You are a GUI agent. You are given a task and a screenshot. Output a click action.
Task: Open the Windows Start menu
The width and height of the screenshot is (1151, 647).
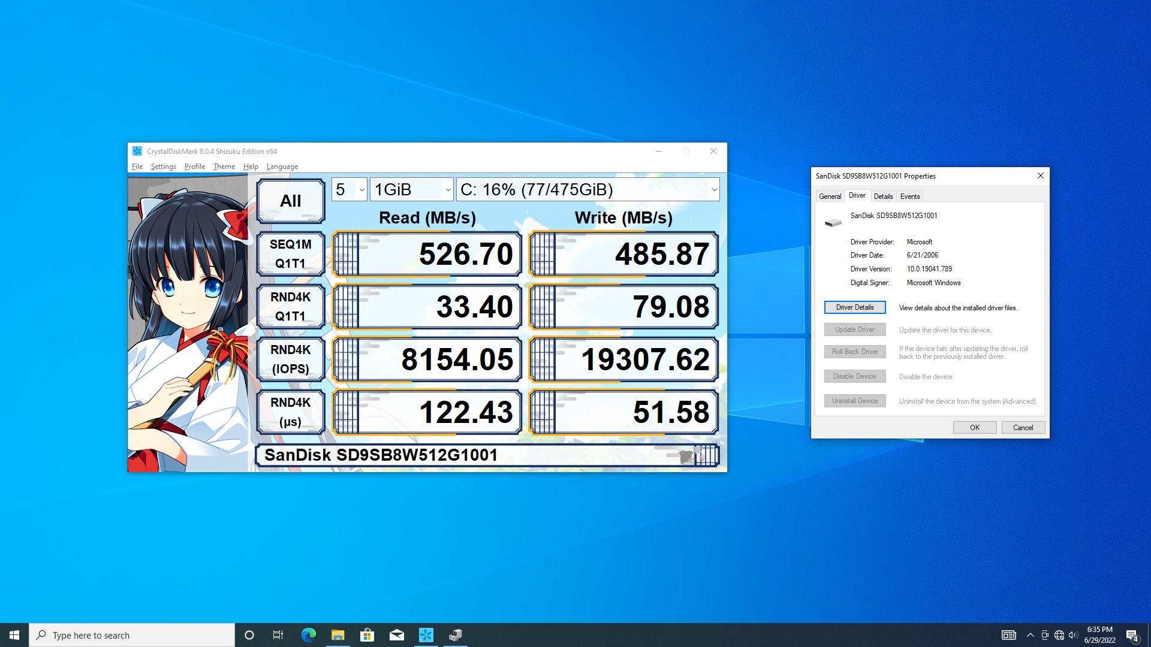point(14,635)
